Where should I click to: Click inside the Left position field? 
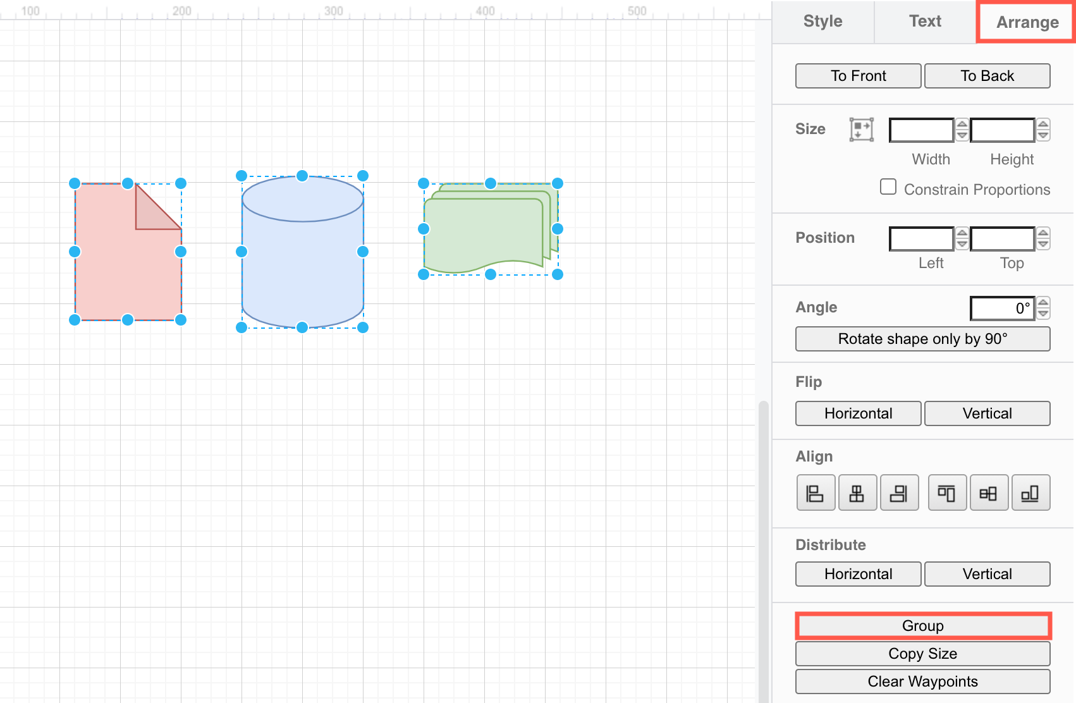(x=920, y=238)
